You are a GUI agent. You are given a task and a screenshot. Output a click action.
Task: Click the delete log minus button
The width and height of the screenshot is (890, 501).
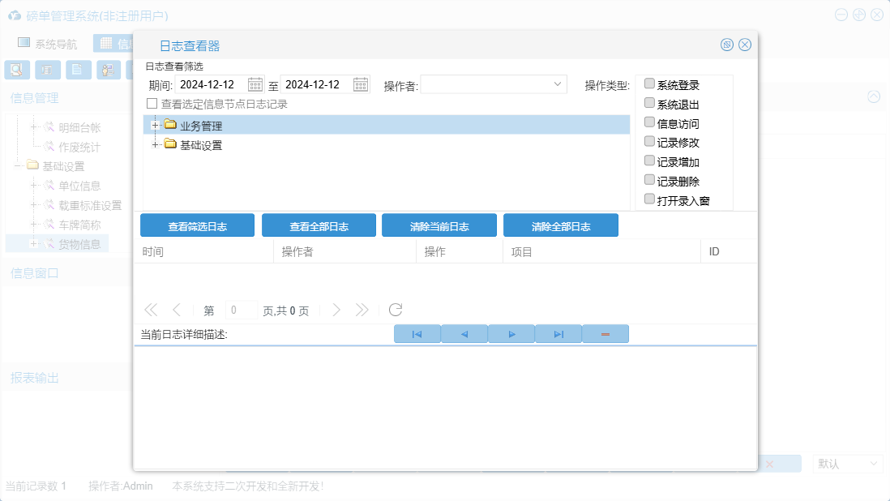605,334
